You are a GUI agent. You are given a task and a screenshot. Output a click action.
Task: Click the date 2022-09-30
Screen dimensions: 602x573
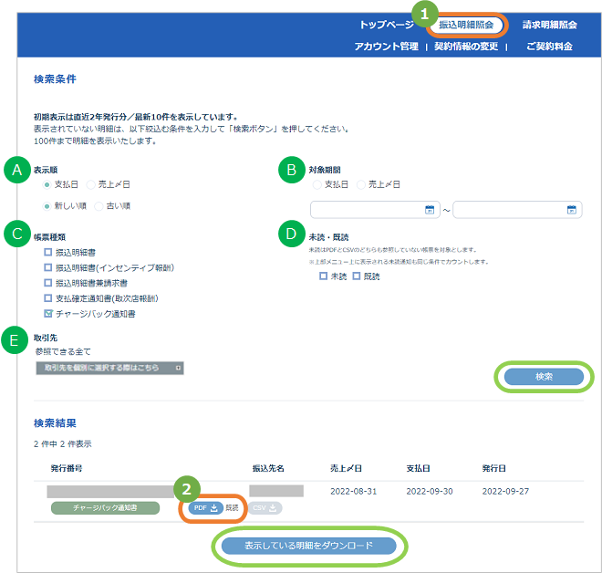[430, 491]
